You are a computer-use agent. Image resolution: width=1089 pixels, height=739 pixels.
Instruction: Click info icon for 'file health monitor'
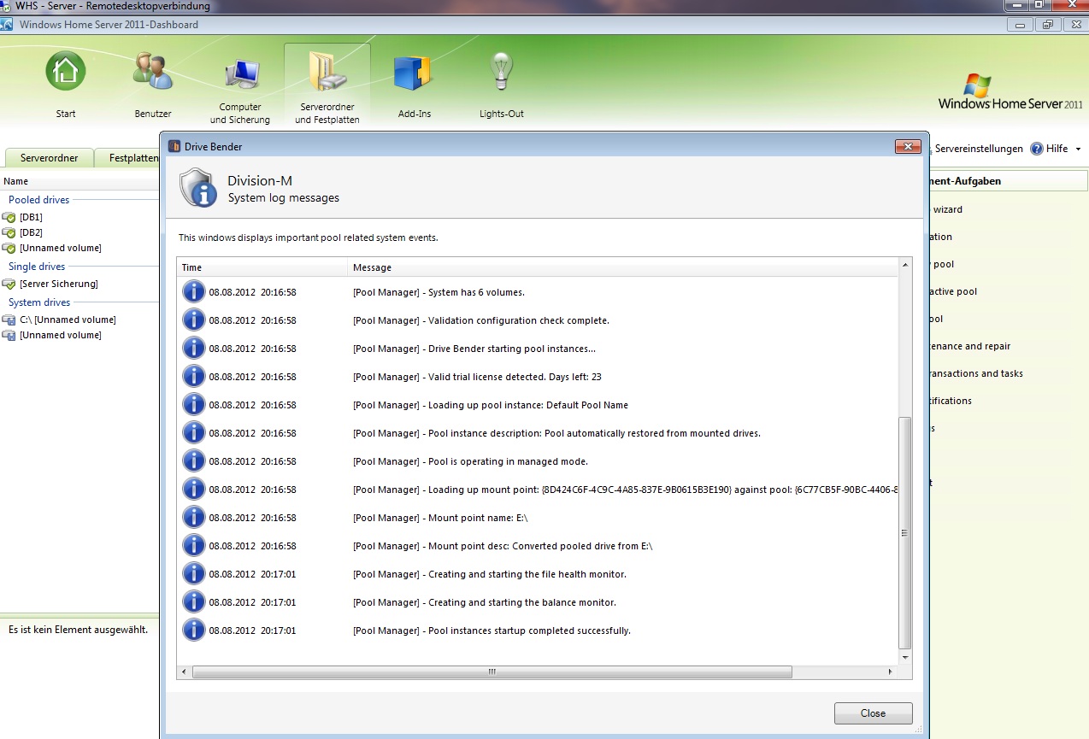pos(194,574)
